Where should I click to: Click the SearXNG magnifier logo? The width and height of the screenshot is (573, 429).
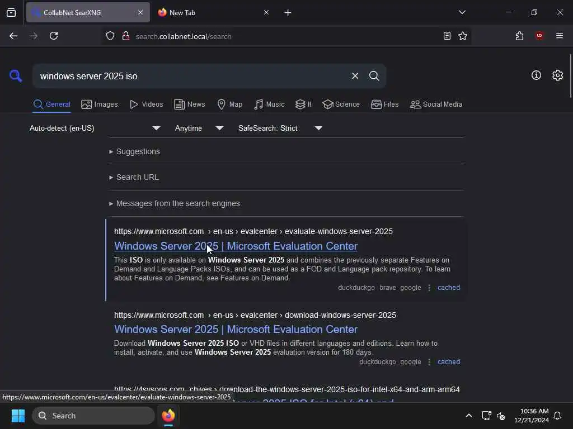click(16, 76)
